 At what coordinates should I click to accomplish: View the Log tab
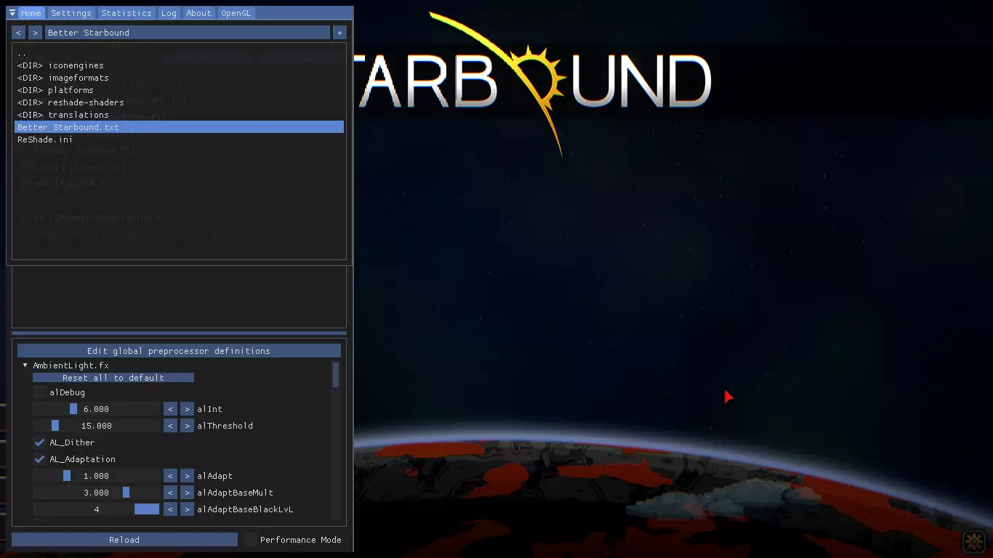tap(169, 13)
